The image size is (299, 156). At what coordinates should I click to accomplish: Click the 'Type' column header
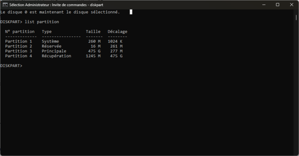click(x=47, y=32)
